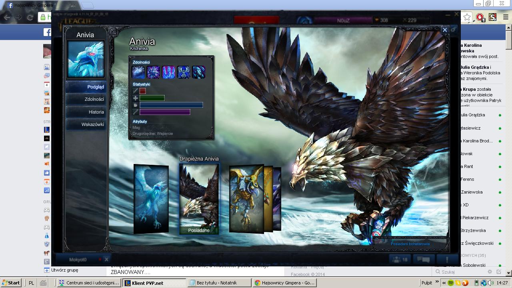The width and height of the screenshot is (512, 288).
Task: Click Anivia's Rebirth passive ability icon
Action: 138,72
